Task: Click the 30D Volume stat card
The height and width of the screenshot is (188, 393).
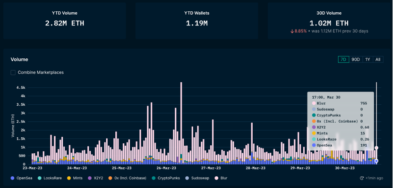Action: [x=329, y=21]
